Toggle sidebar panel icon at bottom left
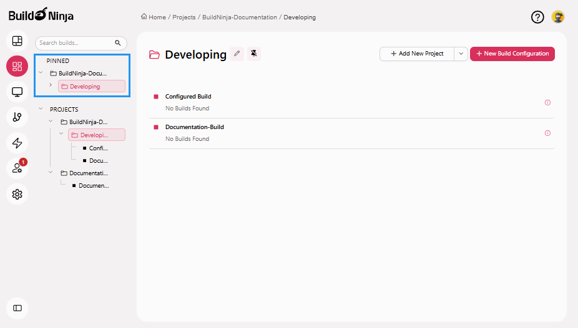Image resolution: width=578 pixels, height=328 pixels. (17, 308)
